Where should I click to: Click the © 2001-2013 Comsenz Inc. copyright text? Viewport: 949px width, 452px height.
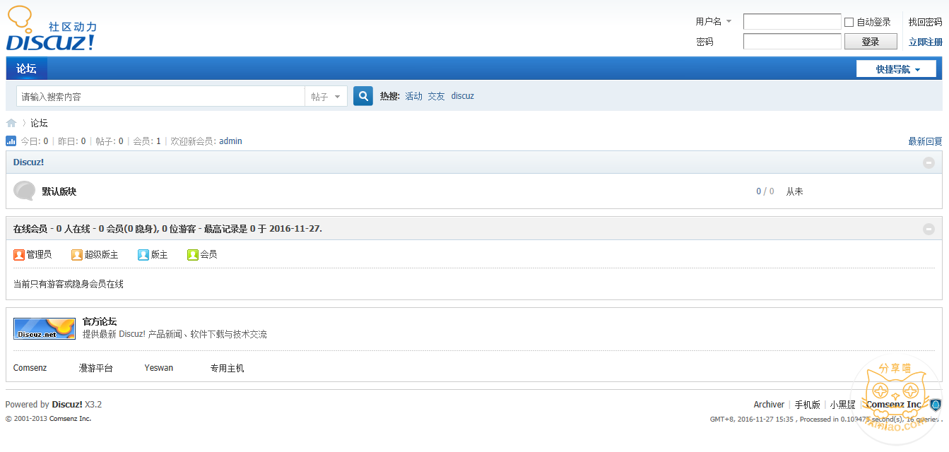48,419
